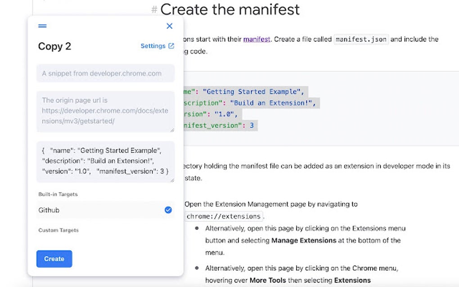Select the manifest.json inline code
The image size is (459, 287).
(361, 39)
